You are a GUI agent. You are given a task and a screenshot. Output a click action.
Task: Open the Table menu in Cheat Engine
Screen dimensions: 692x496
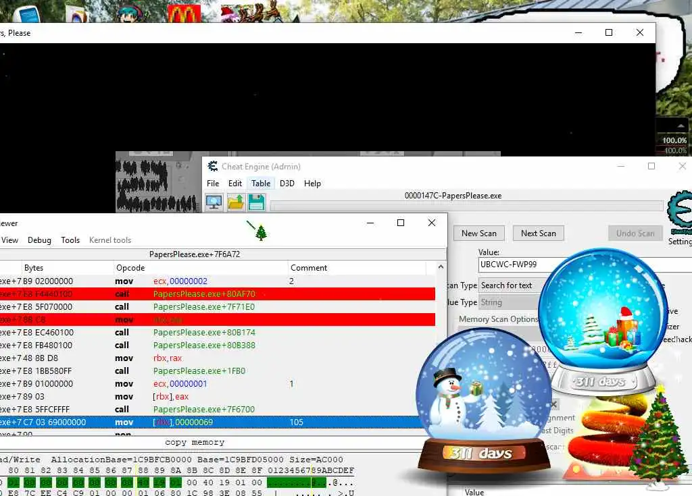click(x=261, y=184)
